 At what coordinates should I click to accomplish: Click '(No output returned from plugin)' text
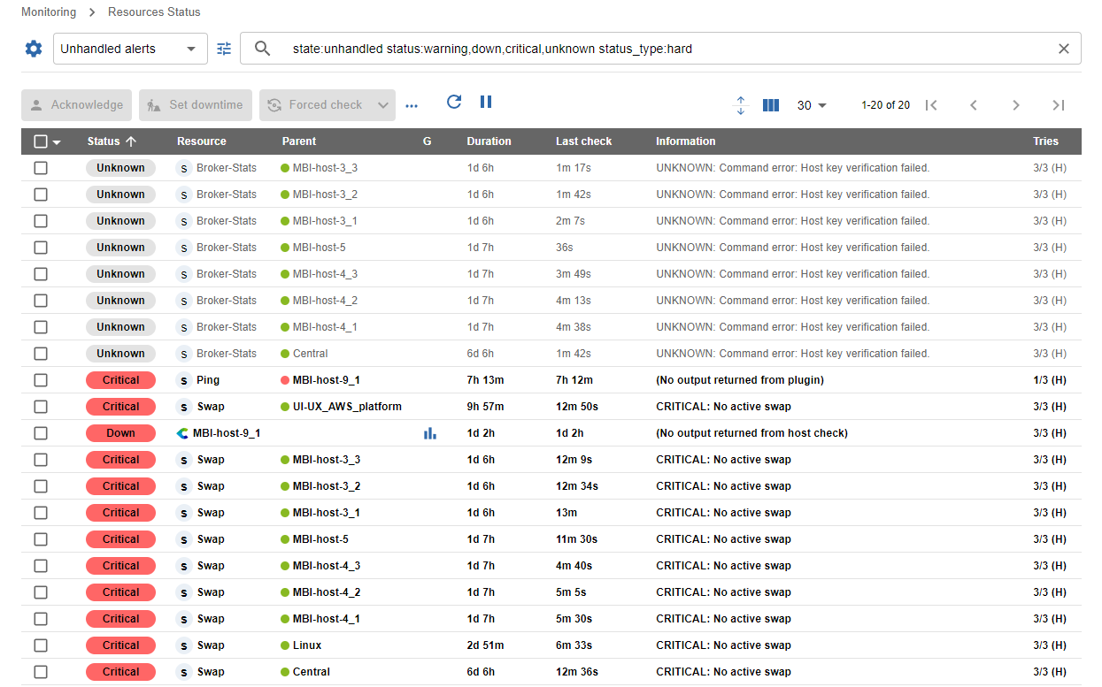pyautogui.click(x=740, y=380)
